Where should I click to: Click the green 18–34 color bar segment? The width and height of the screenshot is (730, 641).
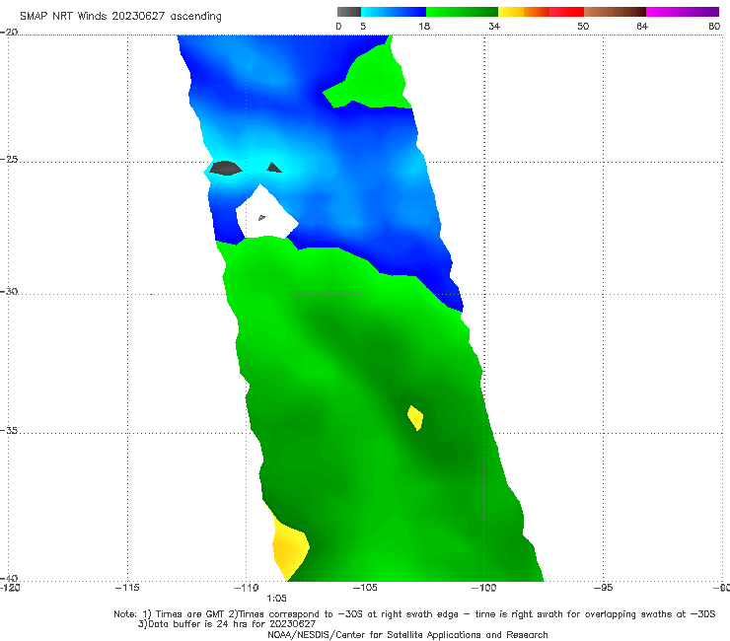[462, 12]
